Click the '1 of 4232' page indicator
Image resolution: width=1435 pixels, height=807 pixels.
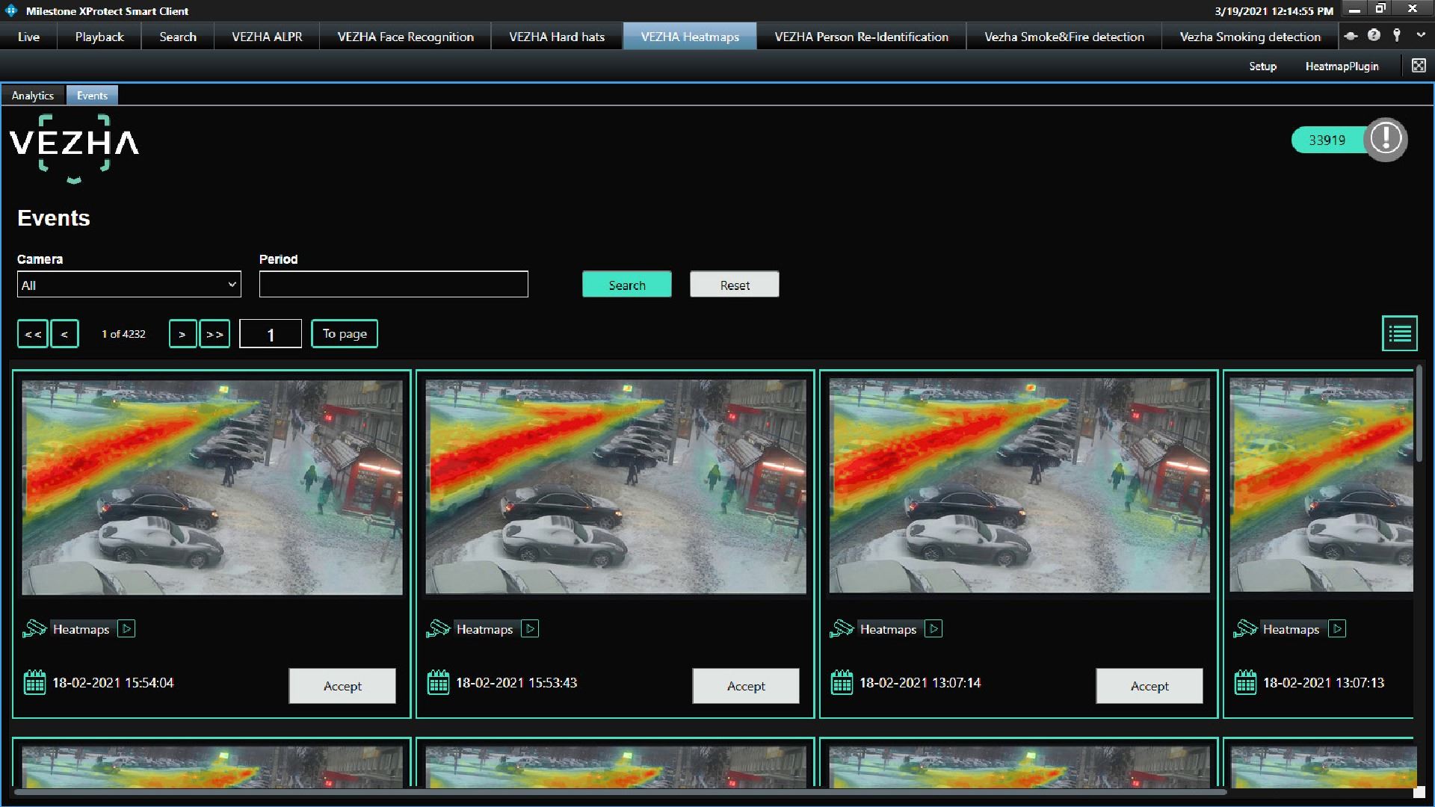pos(123,333)
